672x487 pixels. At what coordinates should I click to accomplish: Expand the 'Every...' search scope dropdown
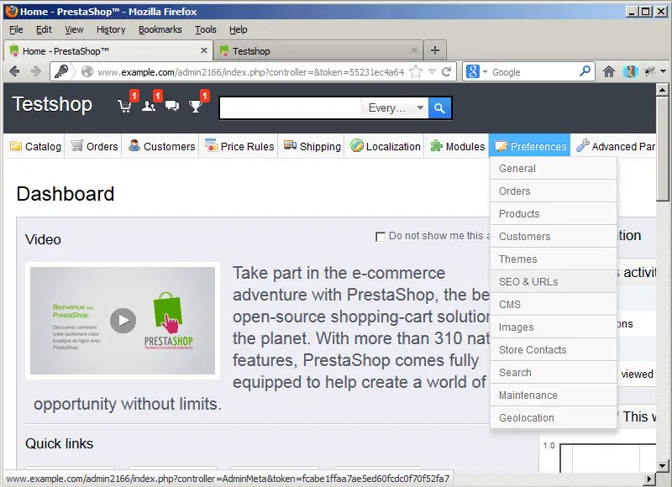(396, 108)
